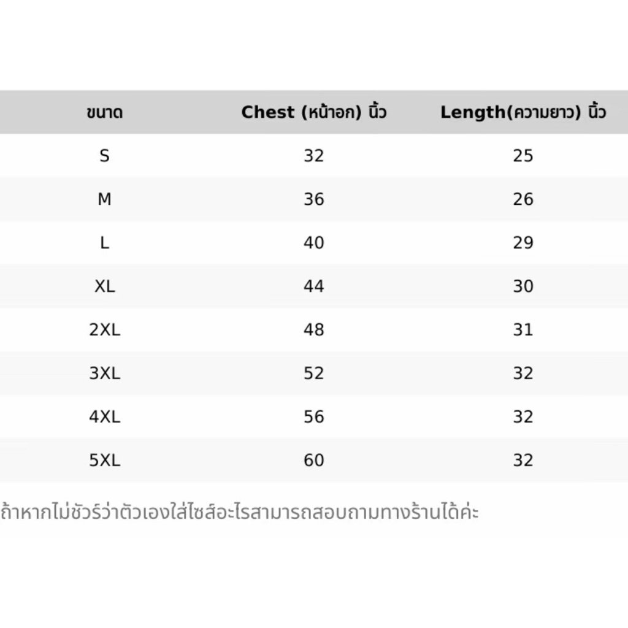Select the 2XL size label
This screenshot has height=628, width=628.
[x=104, y=329]
